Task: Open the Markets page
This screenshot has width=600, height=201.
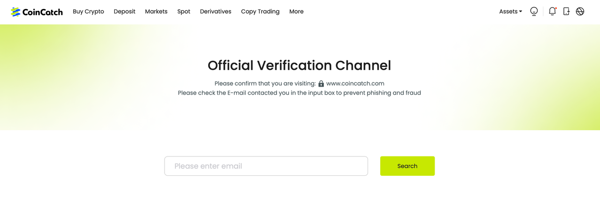Action: [x=156, y=11]
